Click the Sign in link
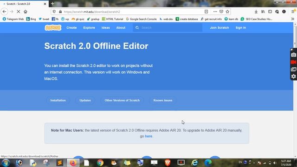The image size is (297, 167). click(241, 28)
